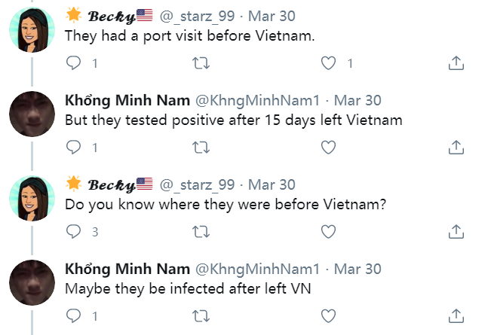Viewport: 491px width, 335px height.
Task: Share the "tested positive after 15 days" tweet
Action: (456, 148)
